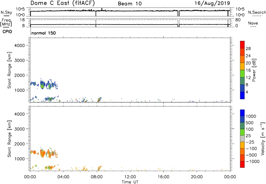Click the 'Slant Range [km]' label of velocity panel

click(9, 139)
